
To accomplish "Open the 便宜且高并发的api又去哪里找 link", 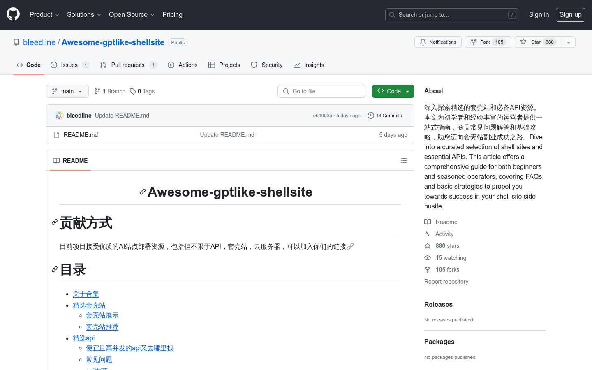I will [129, 348].
